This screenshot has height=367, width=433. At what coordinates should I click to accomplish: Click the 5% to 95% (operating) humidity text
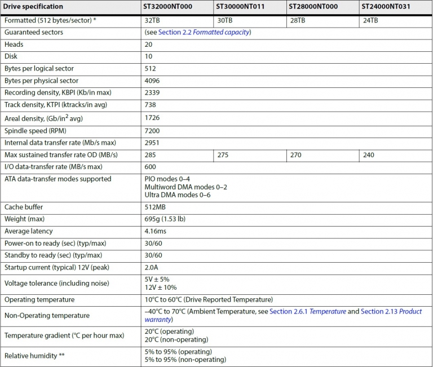click(178, 352)
